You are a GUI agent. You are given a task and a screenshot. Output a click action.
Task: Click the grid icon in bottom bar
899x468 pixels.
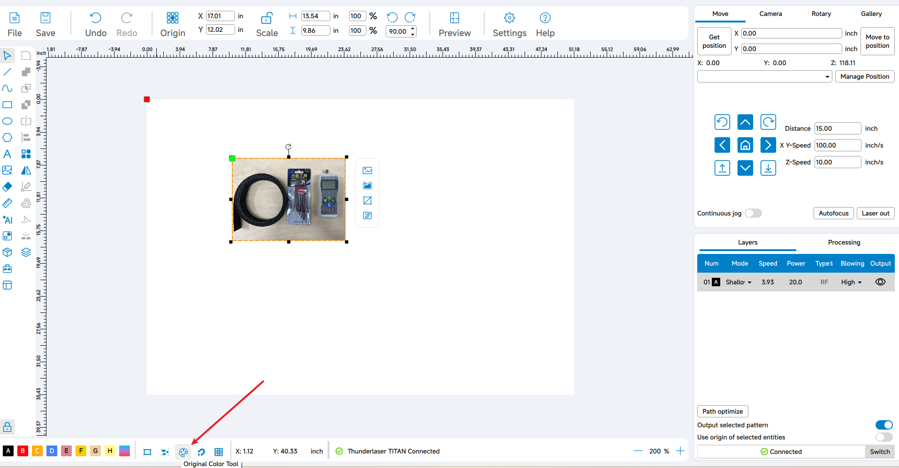[x=219, y=452]
